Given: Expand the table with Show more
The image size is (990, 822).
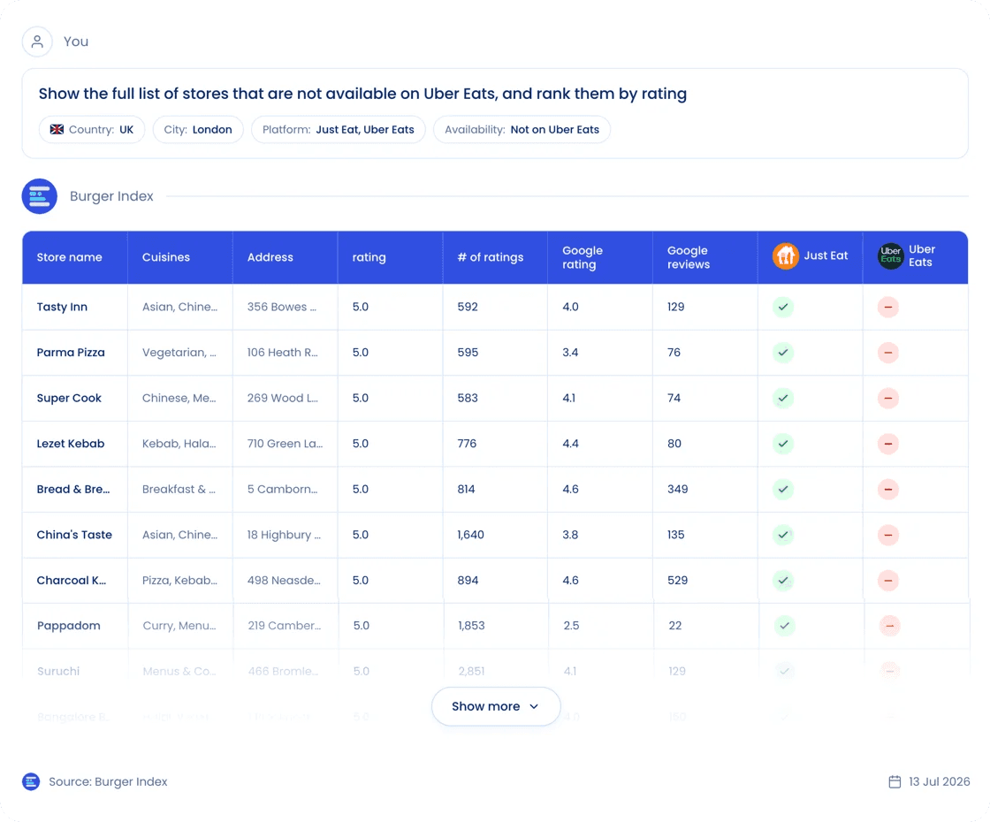Looking at the screenshot, I should tap(496, 706).
